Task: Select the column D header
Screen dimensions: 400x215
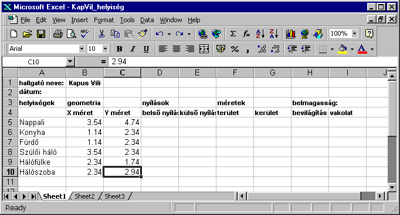Action: tap(160, 72)
